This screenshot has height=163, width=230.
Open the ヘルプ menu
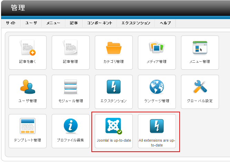(165, 23)
